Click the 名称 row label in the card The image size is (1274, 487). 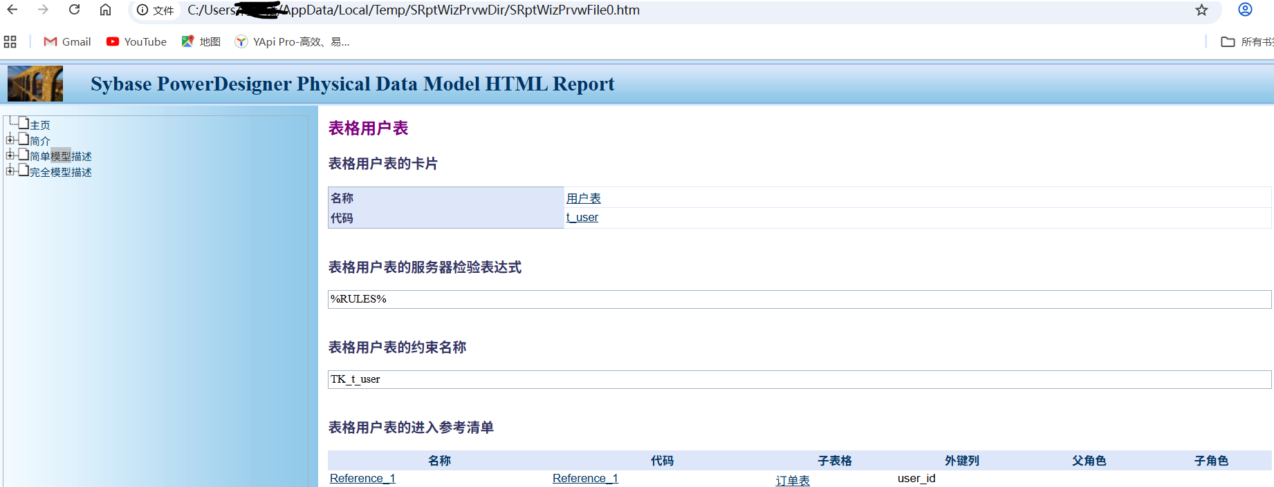342,198
